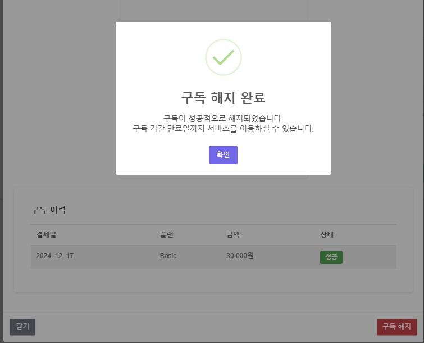Click the 구독이 성공적으로 해지되었습니다 message
The height and width of the screenshot is (343, 424).
point(223,118)
